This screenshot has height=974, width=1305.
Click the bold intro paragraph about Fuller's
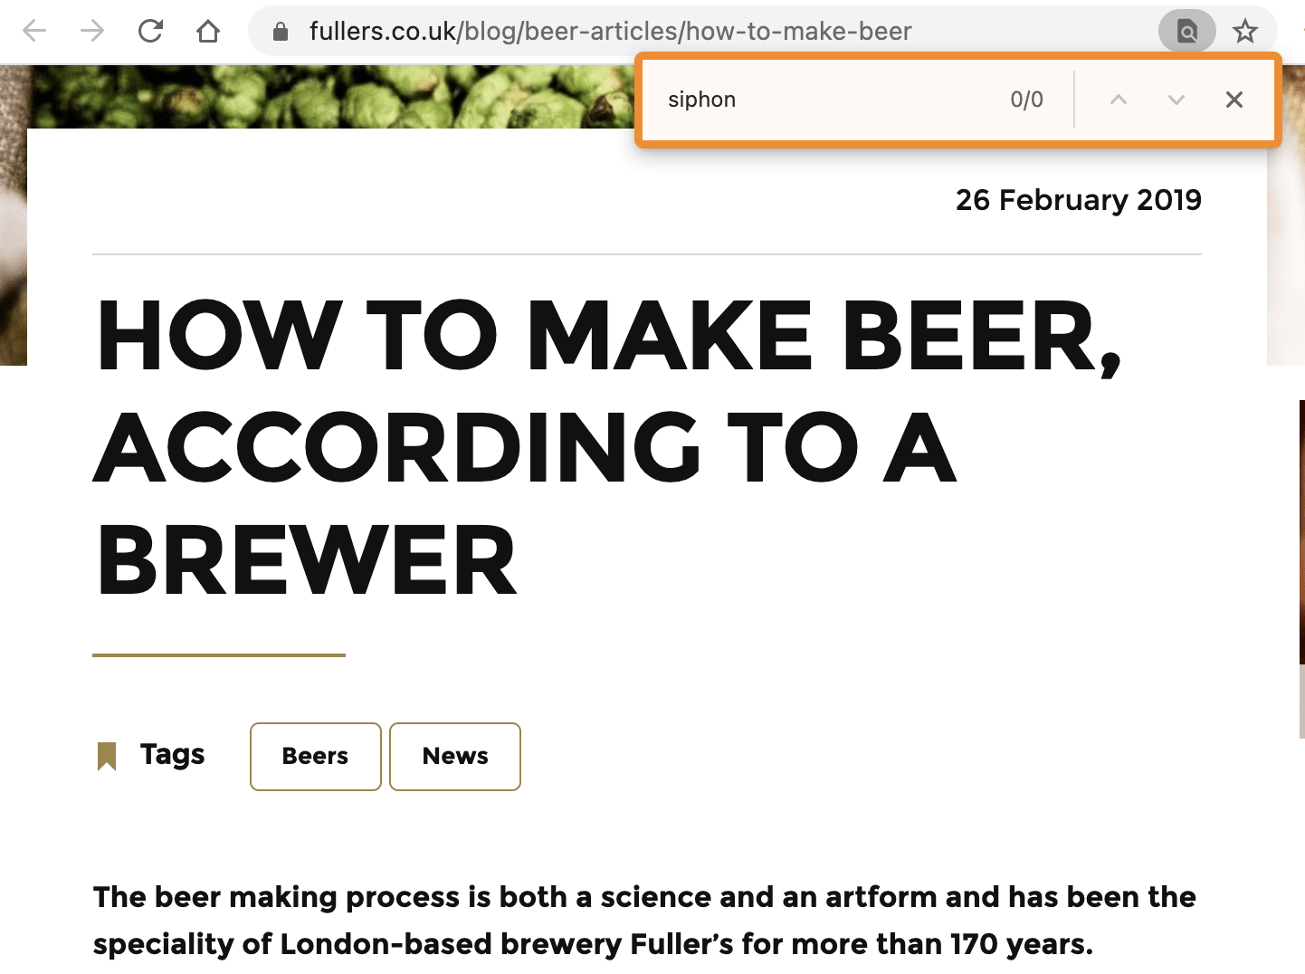(x=644, y=920)
